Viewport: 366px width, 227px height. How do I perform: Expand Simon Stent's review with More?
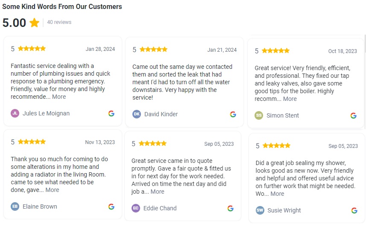(x=290, y=99)
